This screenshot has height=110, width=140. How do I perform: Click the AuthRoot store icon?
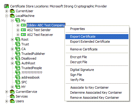[x=18, y=63]
